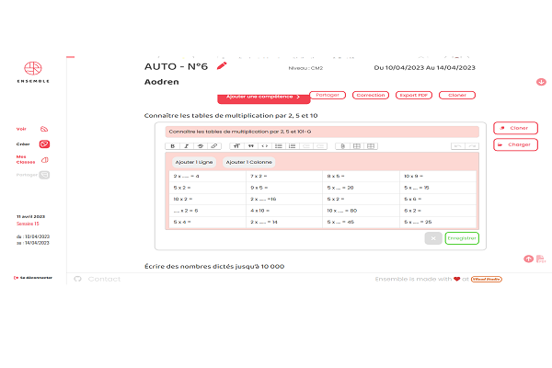552x368 pixels.
Task: Click the pink competence title input field
Action: click(322, 132)
